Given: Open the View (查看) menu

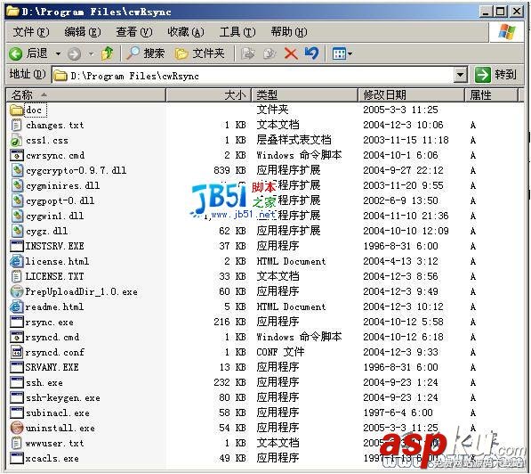Looking at the screenshot, I should (x=134, y=32).
